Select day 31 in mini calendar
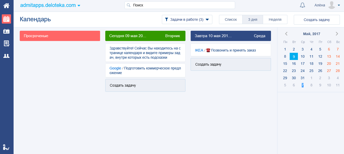The height and width of the screenshot is (154, 344). tap(303, 78)
